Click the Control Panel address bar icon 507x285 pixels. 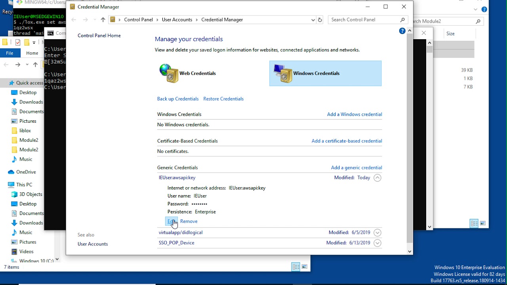(x=113, y=19)
